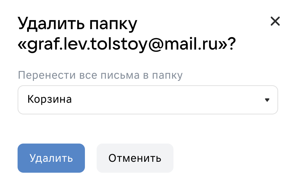Click the question mark ending the dialog title
This screenshot has height=188, width=295.
(x=232, y=43)
